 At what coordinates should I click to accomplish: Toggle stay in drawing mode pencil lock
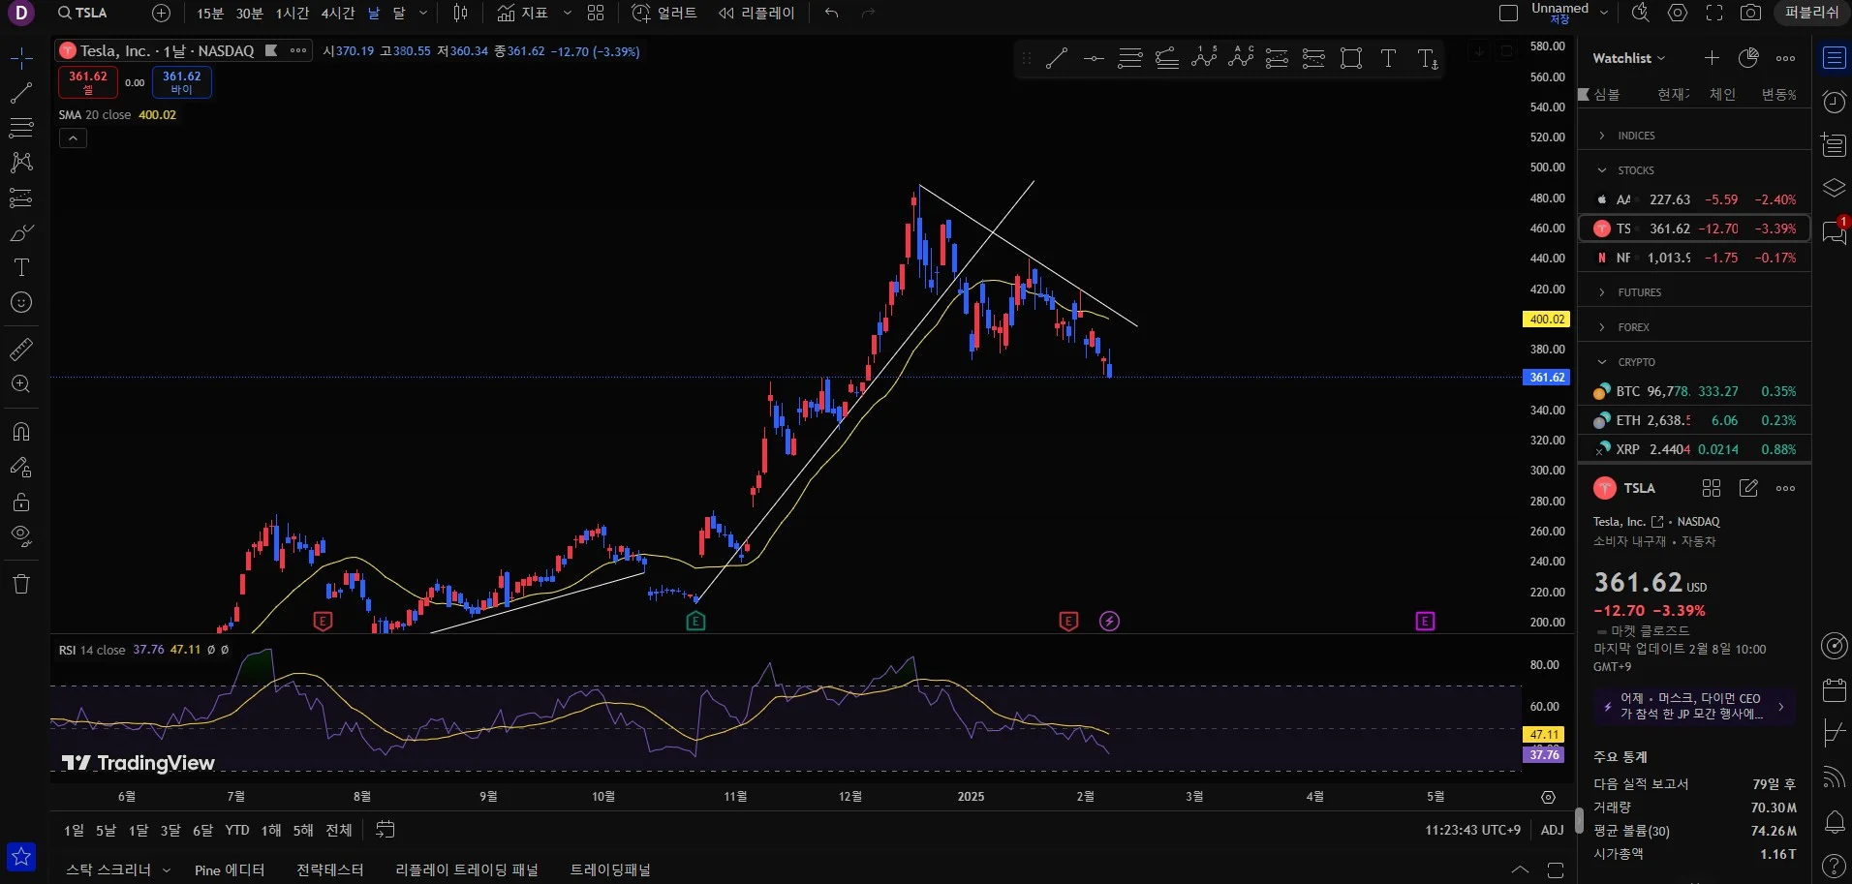coord(21,467)
